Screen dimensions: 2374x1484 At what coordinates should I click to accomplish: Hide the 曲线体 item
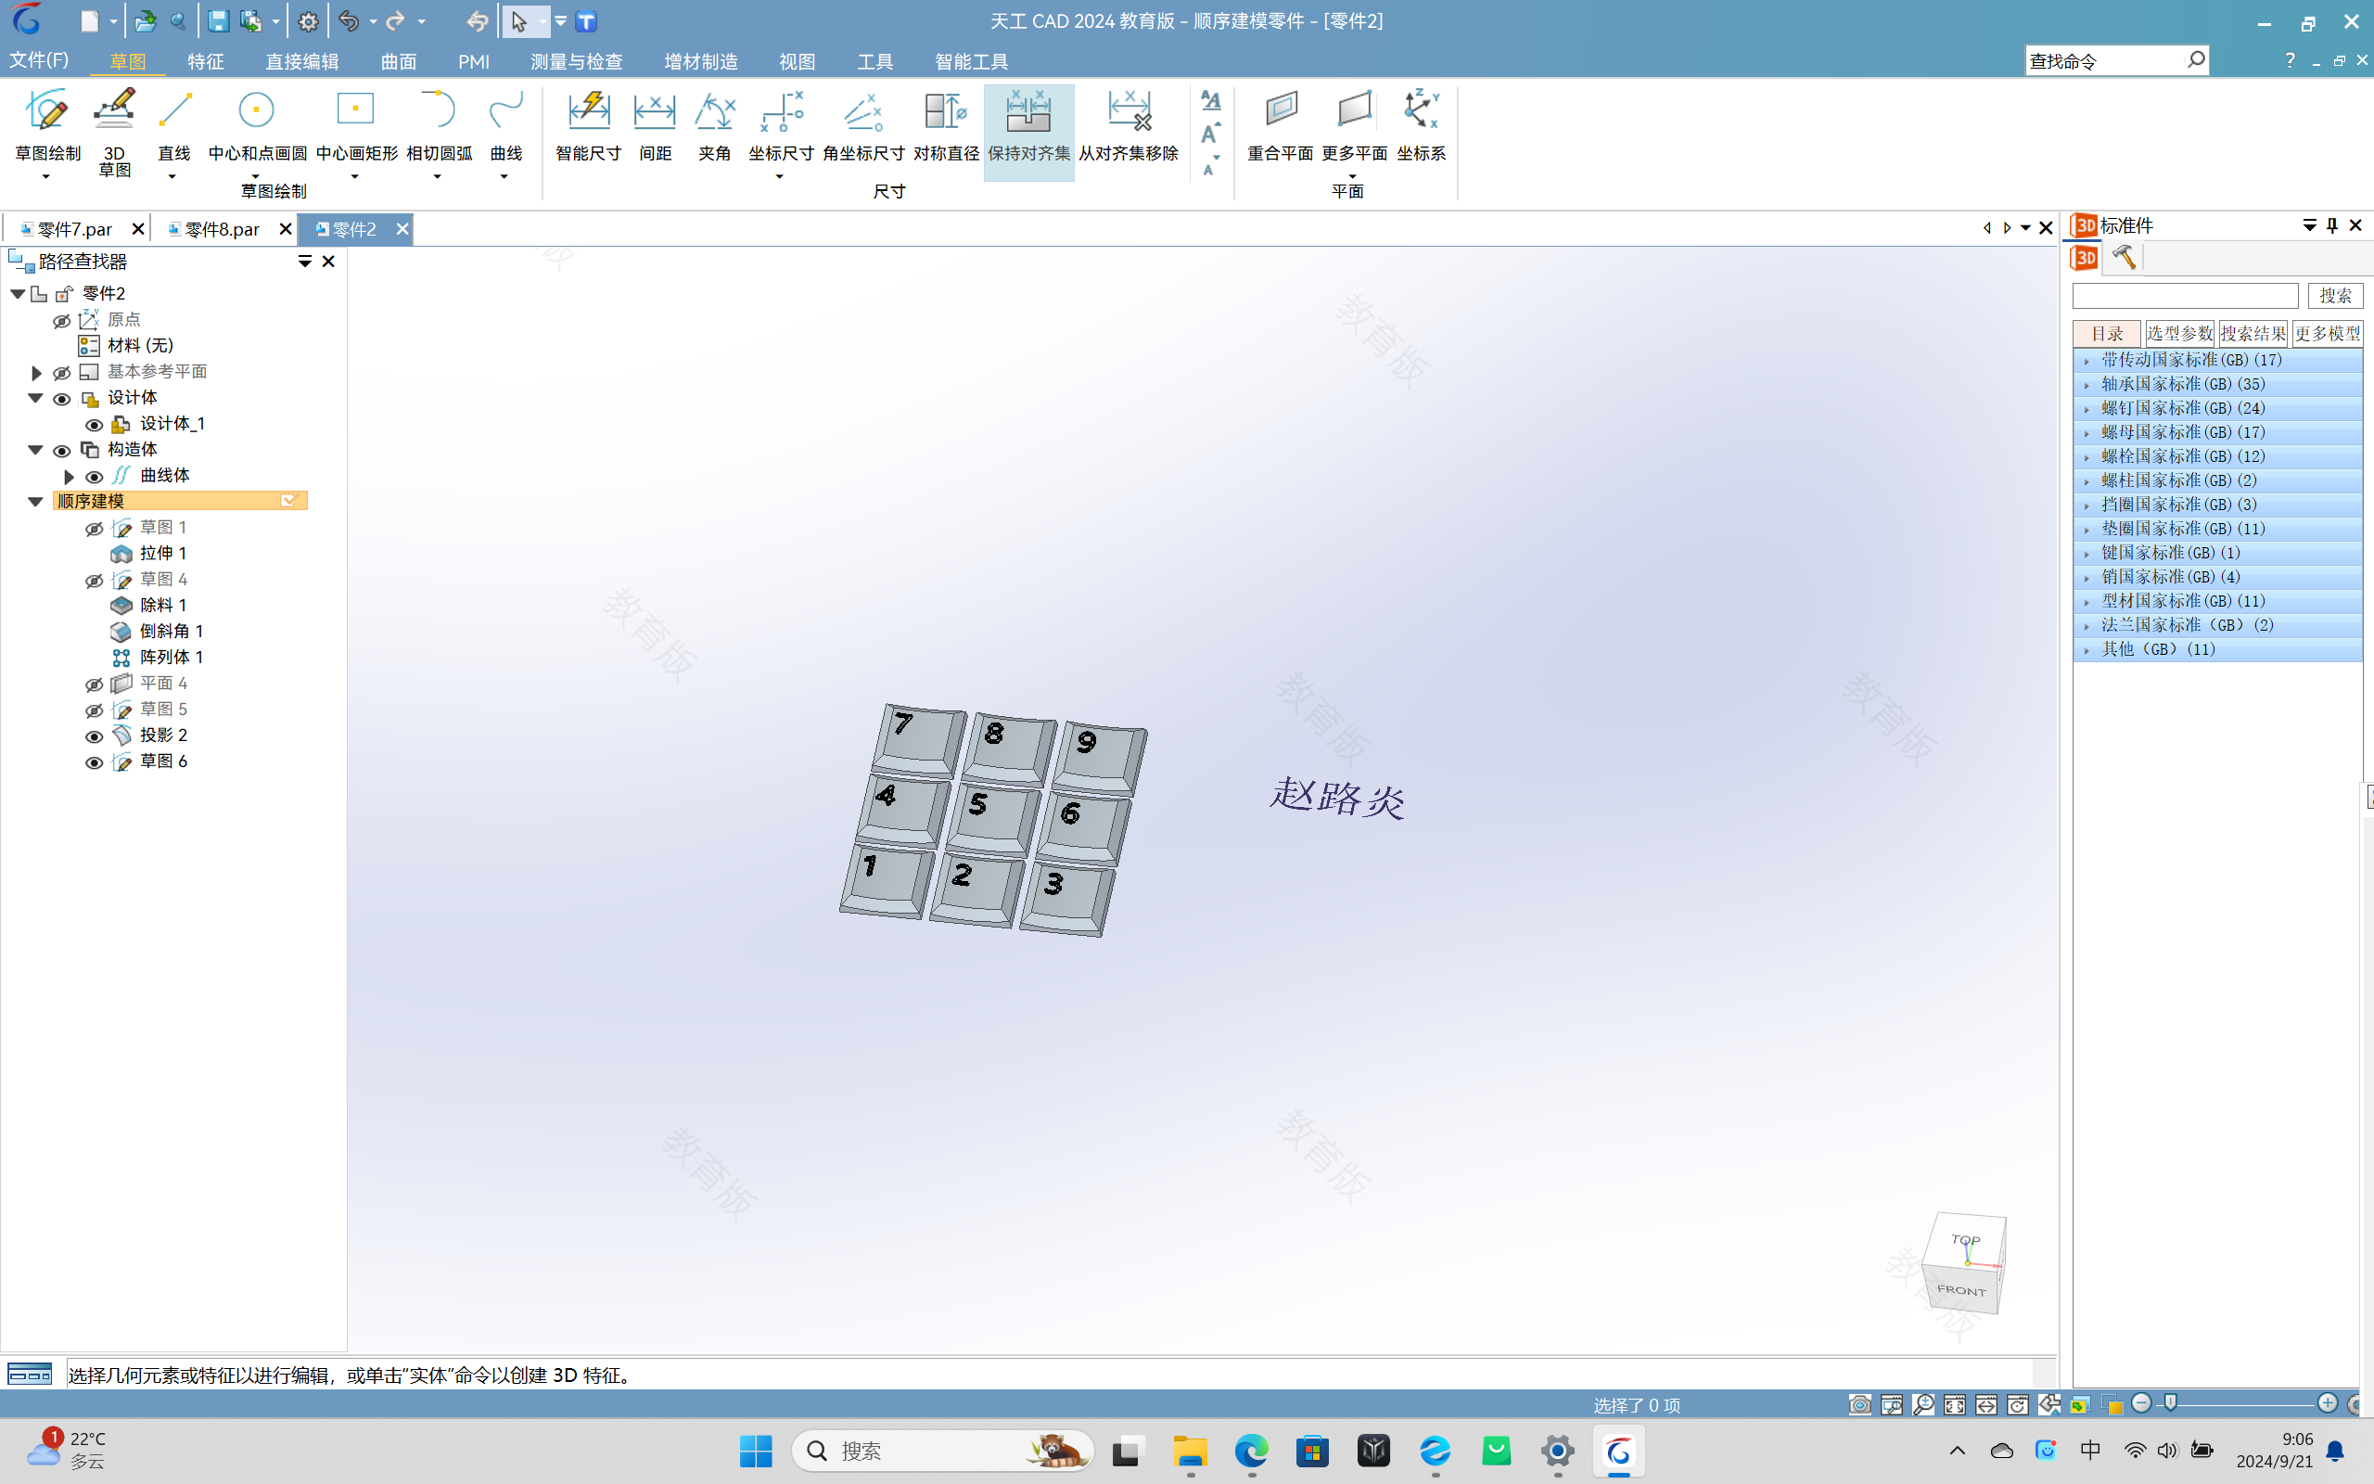95,477
